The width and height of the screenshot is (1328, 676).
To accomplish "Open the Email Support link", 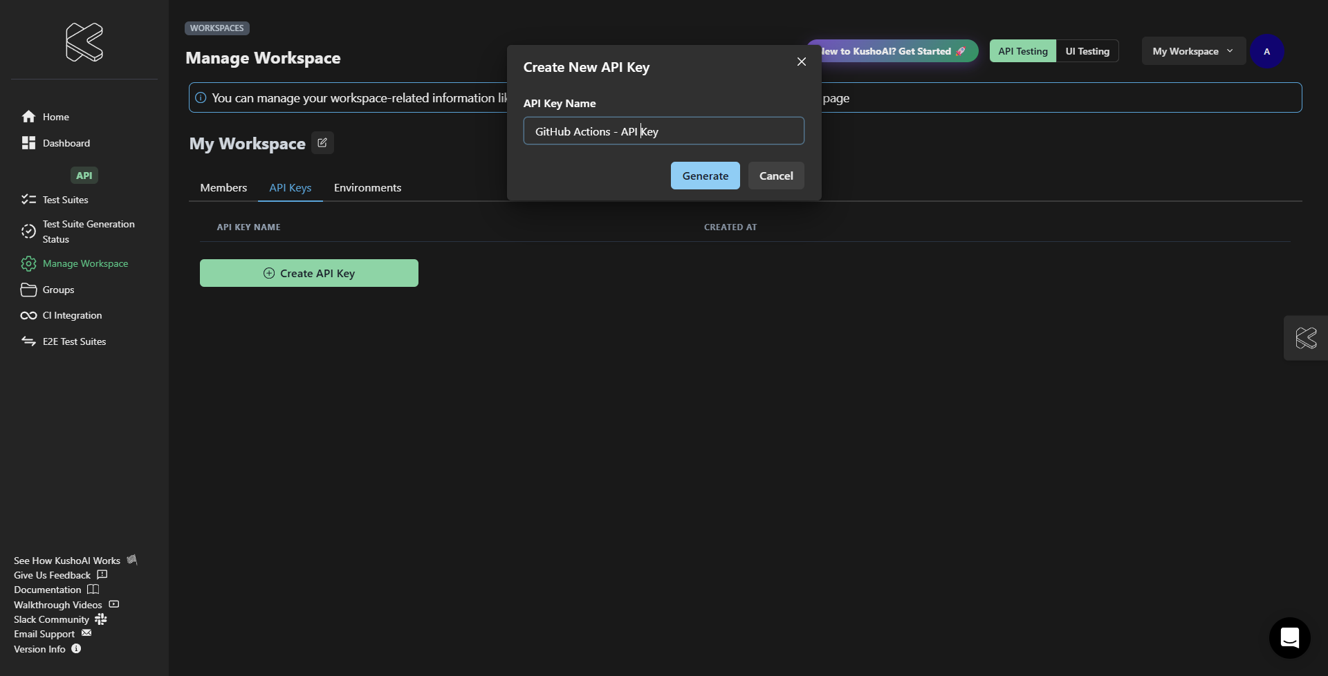I will click(44, 634).
